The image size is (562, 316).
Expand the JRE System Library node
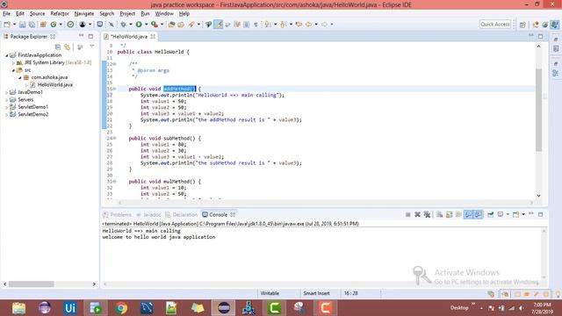coord(13,62)
